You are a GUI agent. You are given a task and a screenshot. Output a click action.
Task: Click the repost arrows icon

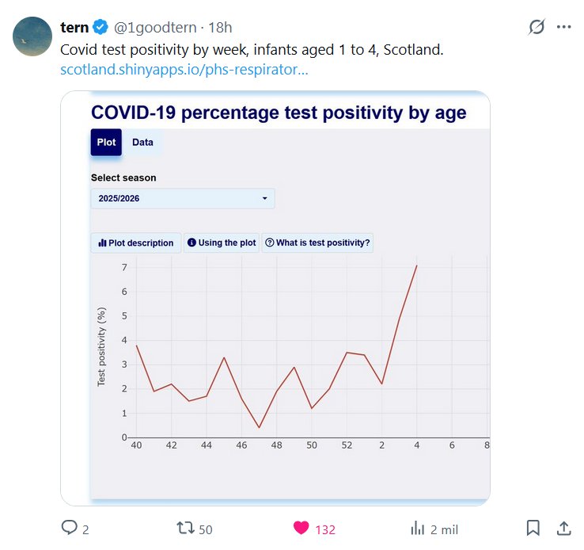(184, 528)
